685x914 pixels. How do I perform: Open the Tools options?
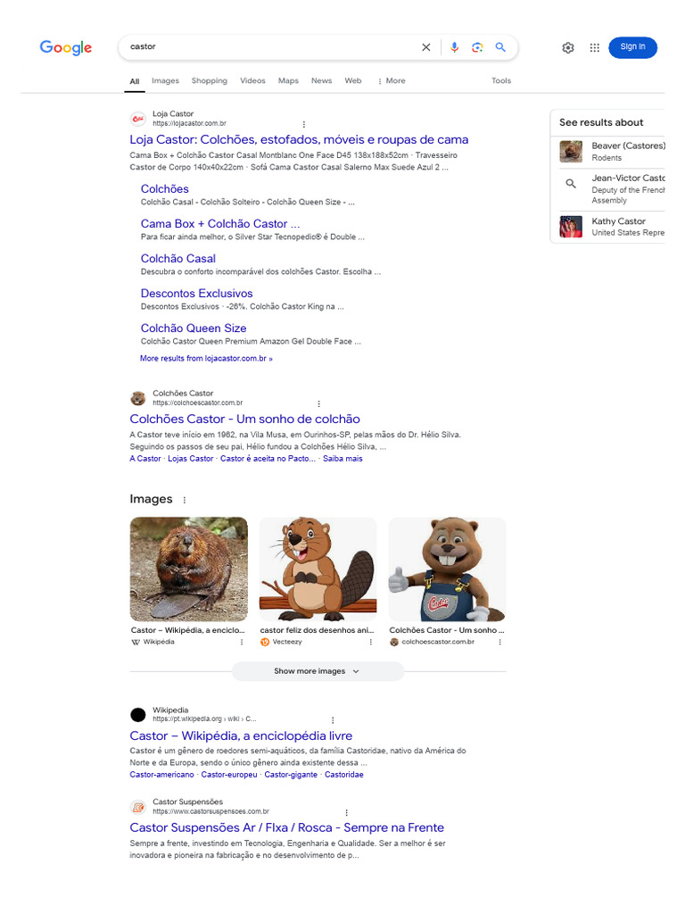click(x=501, y=80)
